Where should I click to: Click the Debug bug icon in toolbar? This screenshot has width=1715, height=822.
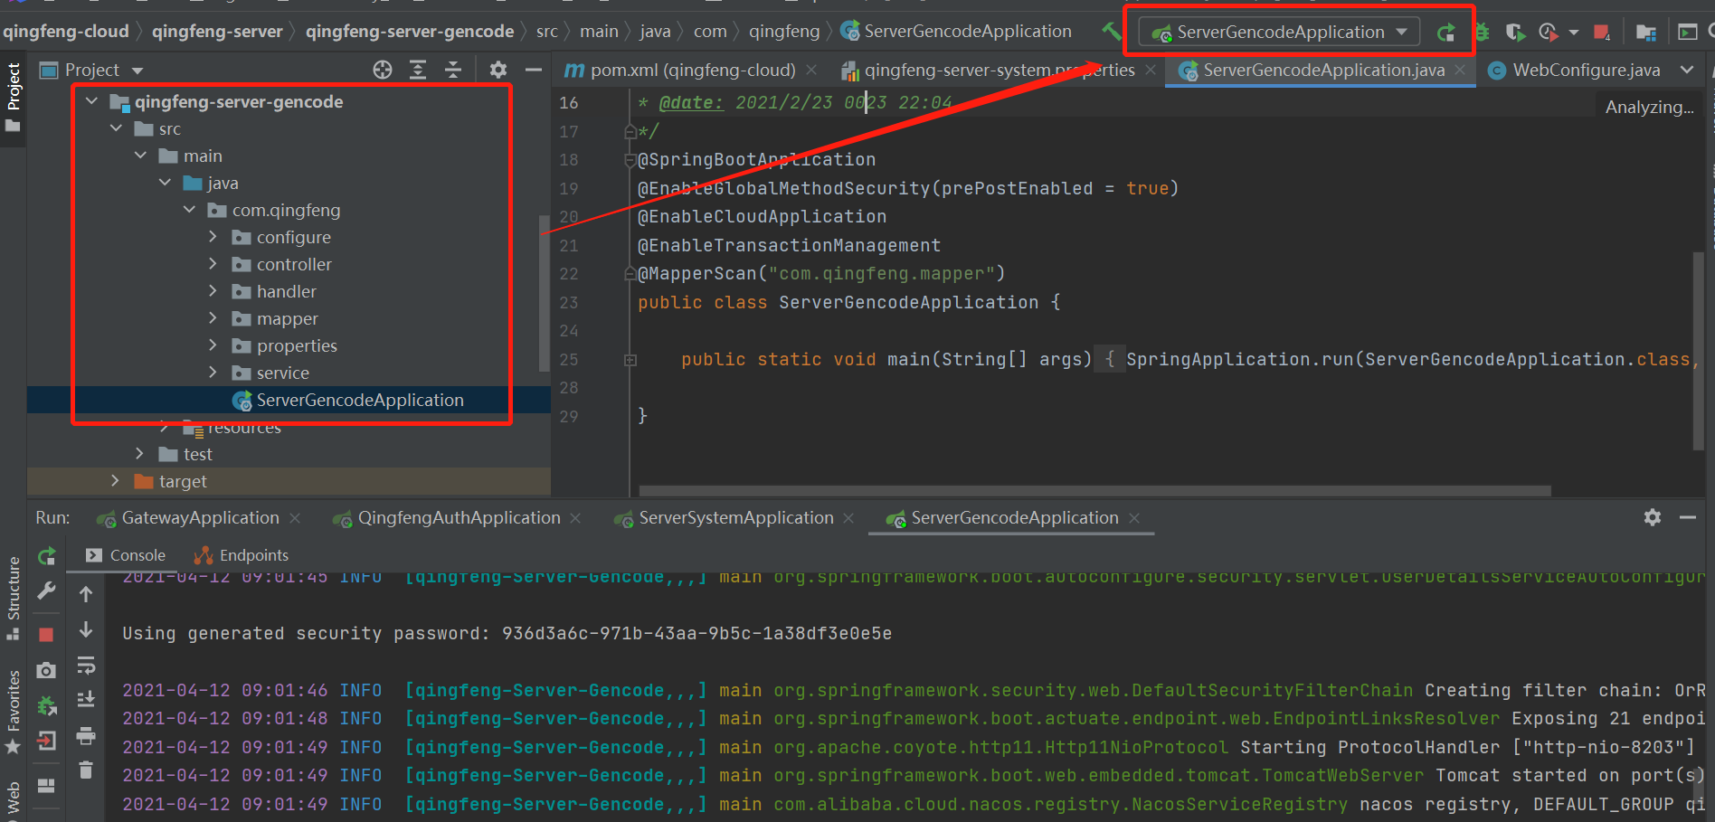(x=1483, y=33)
